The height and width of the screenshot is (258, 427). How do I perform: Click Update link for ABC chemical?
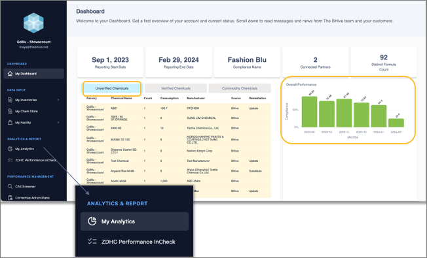253,108
